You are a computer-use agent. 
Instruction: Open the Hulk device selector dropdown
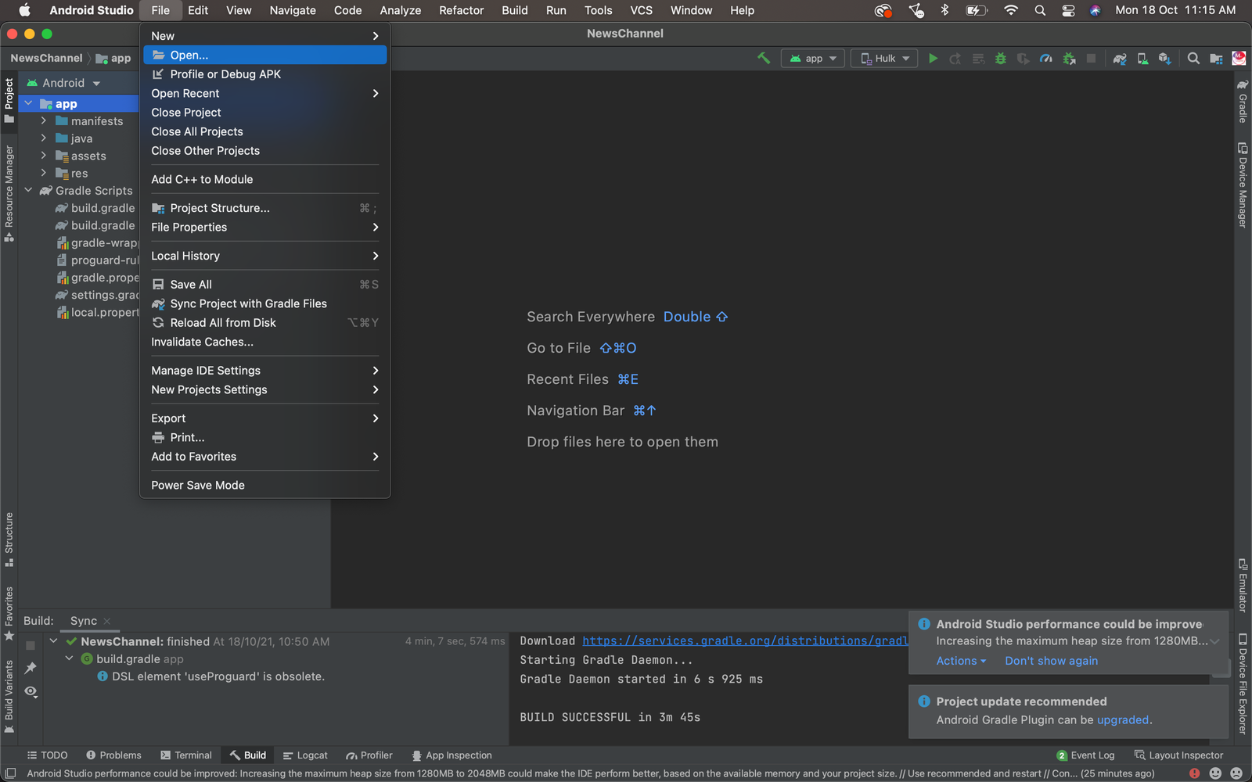(885, 59)
